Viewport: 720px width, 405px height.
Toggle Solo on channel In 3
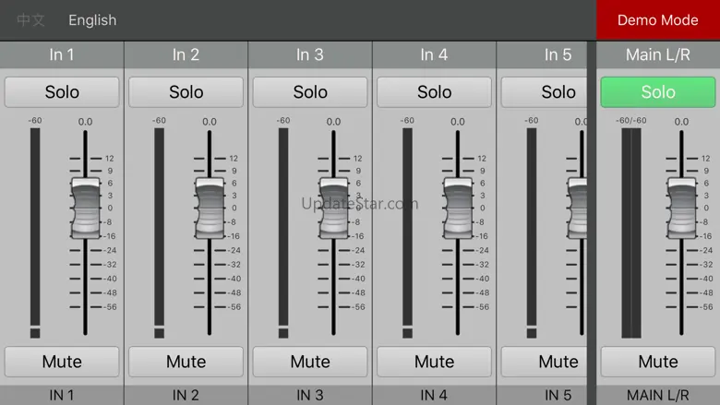click(x=310, y=92)
